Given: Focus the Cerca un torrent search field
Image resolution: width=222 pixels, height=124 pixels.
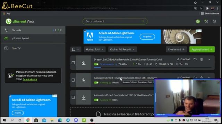Looking at the screenshot, I should click(115, 21).
